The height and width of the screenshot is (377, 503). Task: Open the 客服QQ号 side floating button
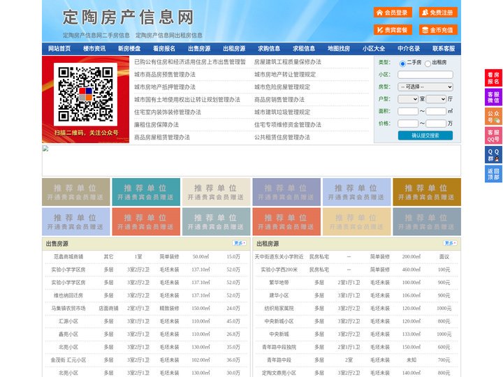[493, 135]
